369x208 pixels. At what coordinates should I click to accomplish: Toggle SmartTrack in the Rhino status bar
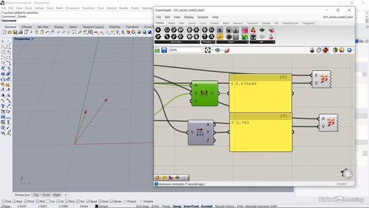coord(191,206)
